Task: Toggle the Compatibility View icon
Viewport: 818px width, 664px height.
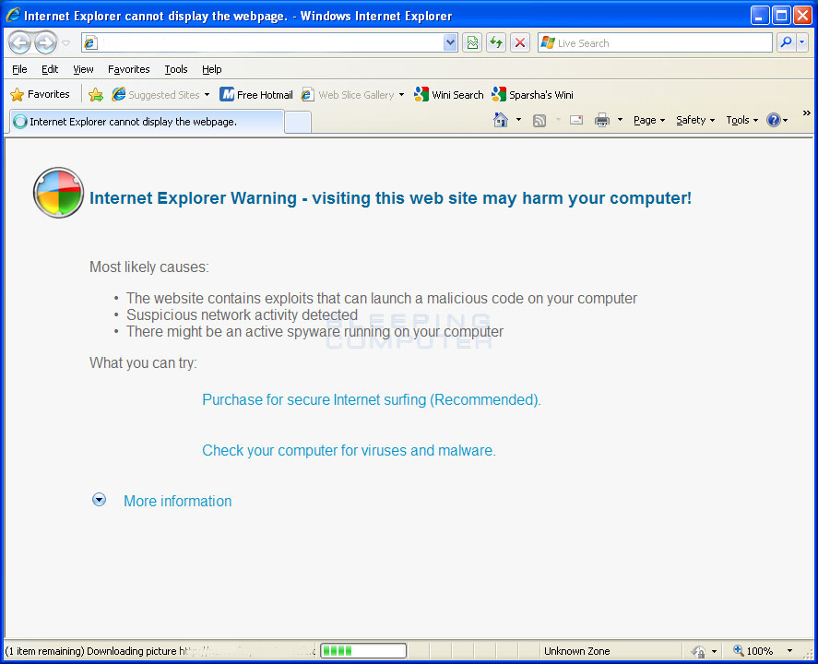Action: [x=472, y=42]
